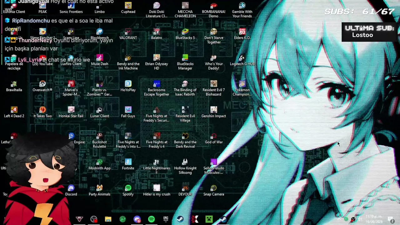The image size is (400, 225).
Task: Select the BOMBANANA! Demo icon
Action: (214, 10)
